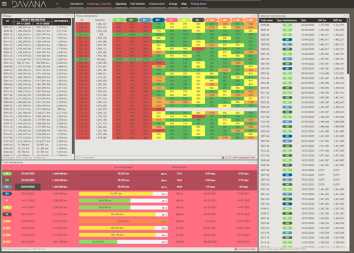This screenshot has width=354, height=253.
Task: Click the warning about UT with surpassed limit
Action: 239,158
